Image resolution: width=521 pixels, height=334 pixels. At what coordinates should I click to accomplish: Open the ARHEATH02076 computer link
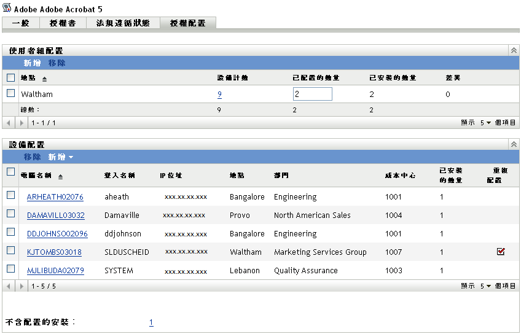click(x=55, y=197)
